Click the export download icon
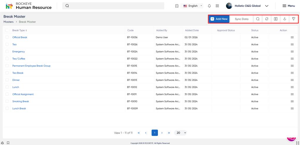This screenshot has width=300, height=145. click(x=284, y=19)
